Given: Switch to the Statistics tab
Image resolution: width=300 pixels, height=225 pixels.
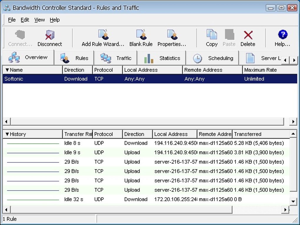Looking at the screenshot, I should click(x=162, y=58).
